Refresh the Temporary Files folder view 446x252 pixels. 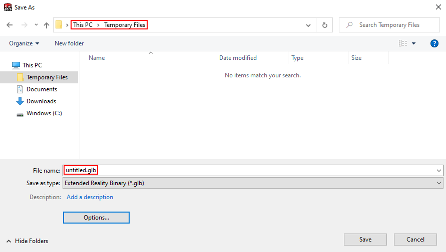325,25
